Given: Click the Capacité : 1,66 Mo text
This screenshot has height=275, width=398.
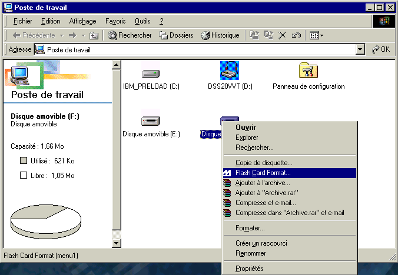Looking at the screenshot, I should [37, 146].
